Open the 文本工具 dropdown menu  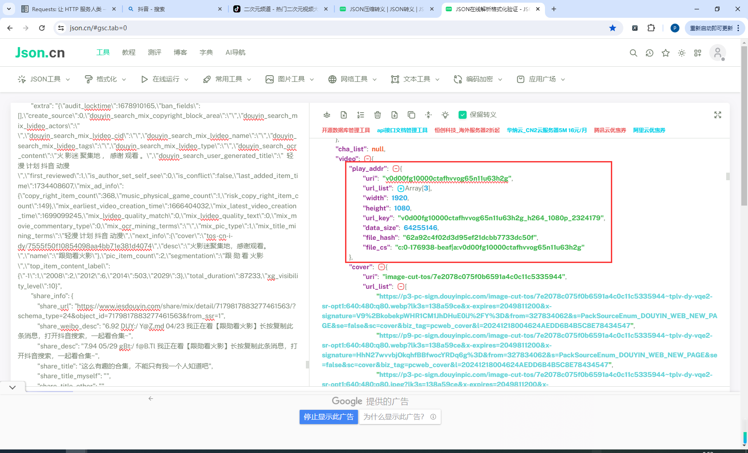click(415, 79)
